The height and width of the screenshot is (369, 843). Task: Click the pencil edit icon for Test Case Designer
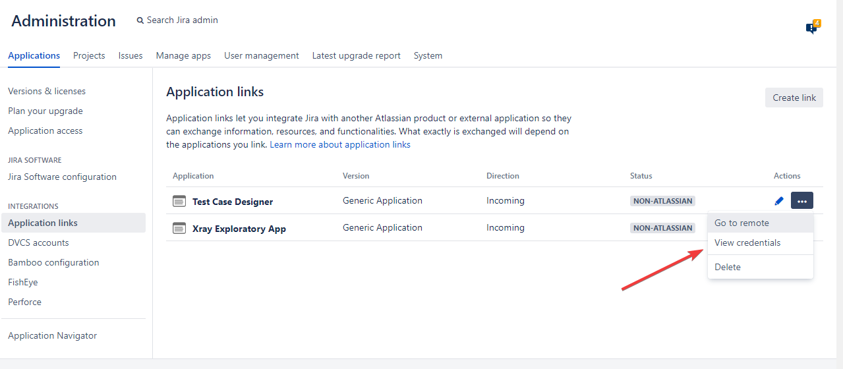coord(779,201)
